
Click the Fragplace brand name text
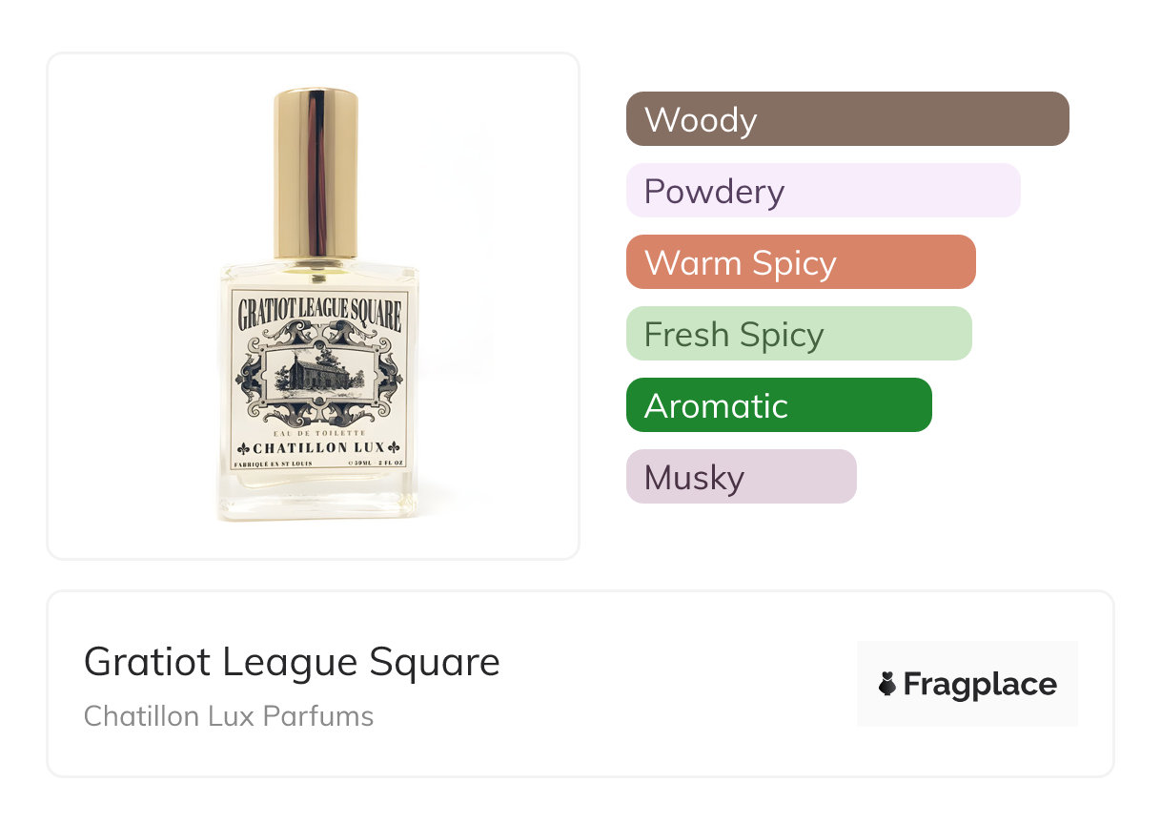[980, 684]
